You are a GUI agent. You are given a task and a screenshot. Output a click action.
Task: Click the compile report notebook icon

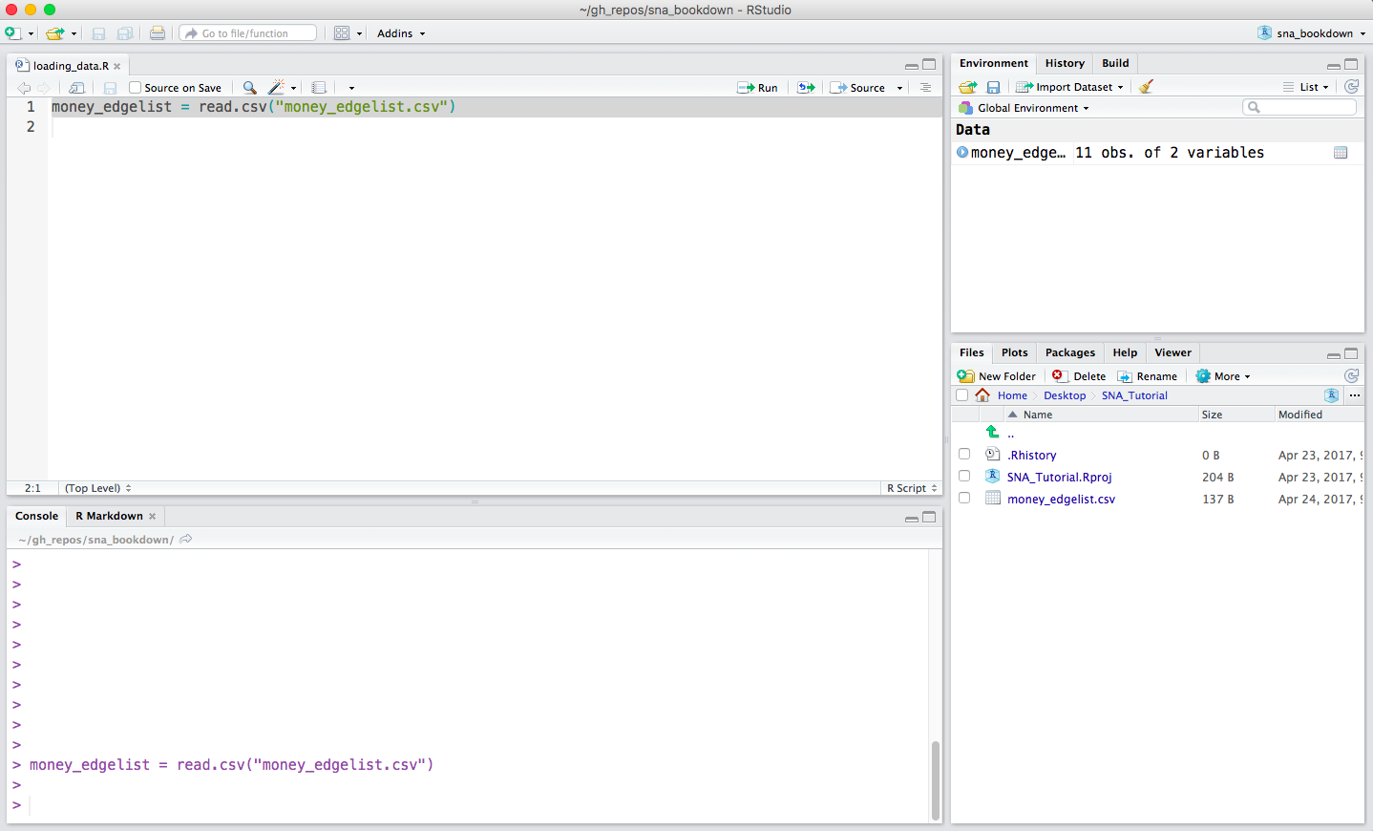tap(319, 88)
